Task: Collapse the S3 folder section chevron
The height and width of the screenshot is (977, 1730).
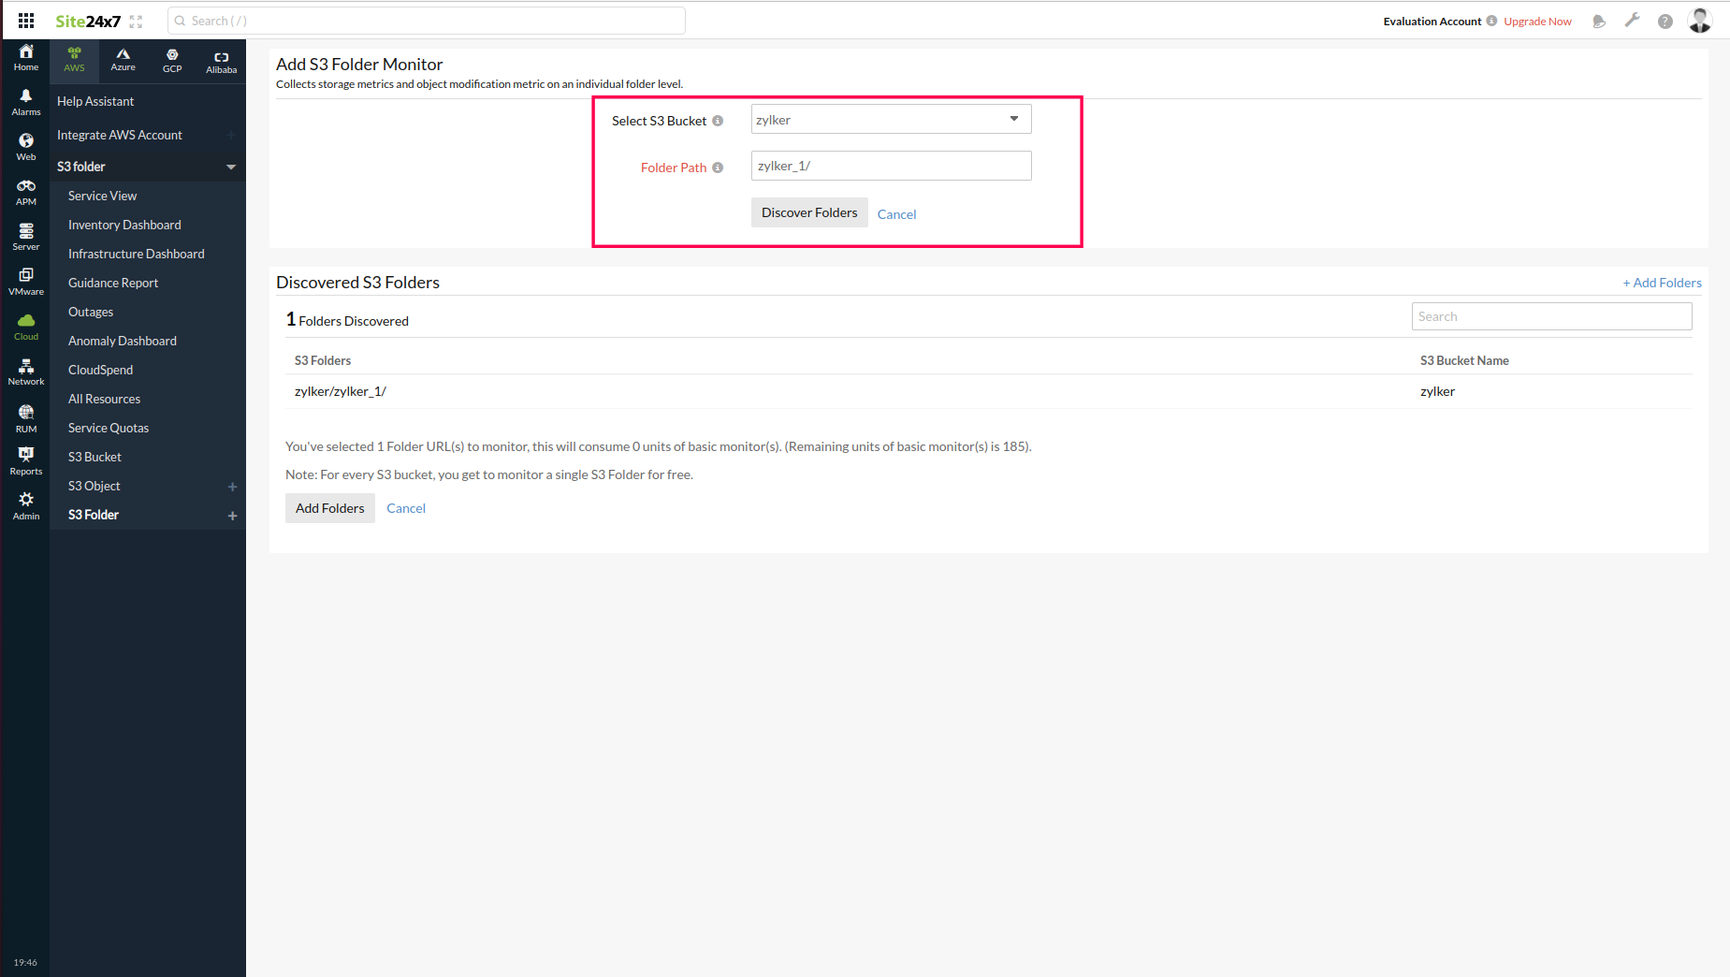Action: pyautogui.click(x=231, y=166)
